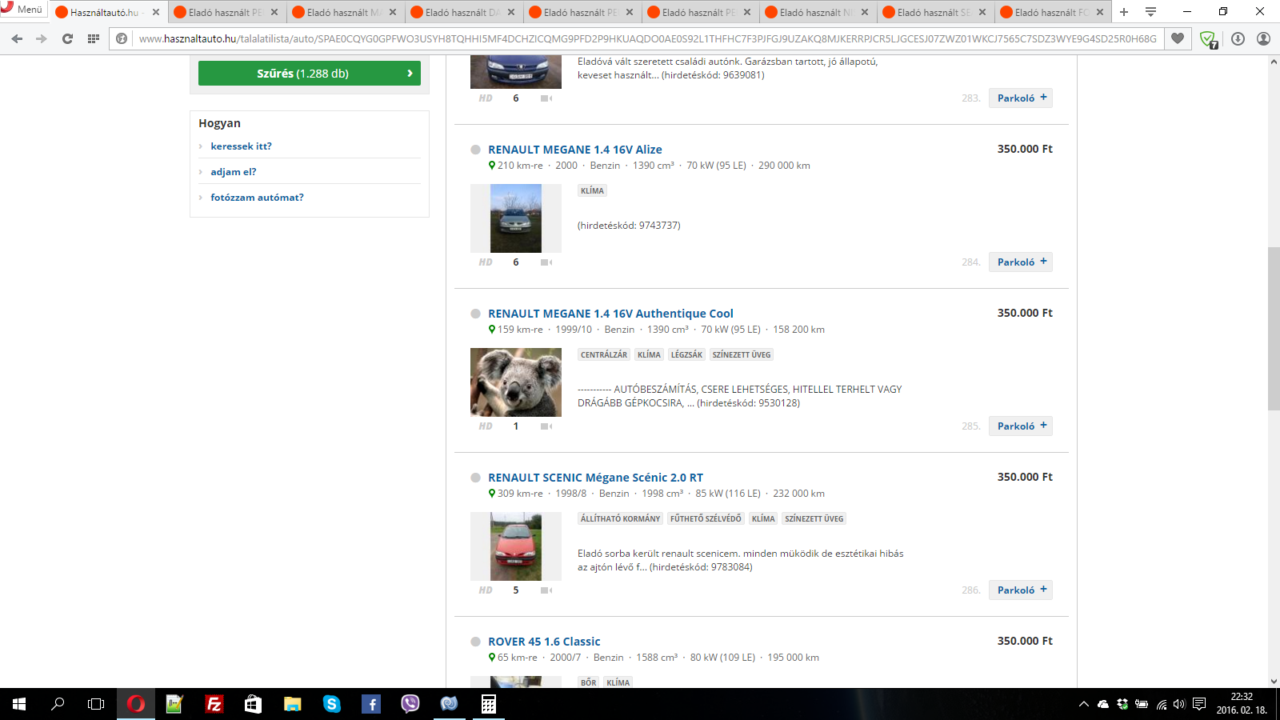This screenshot has width=1280, height=720.
Task: Switch to the Eladó használt SE tab
Action: click(934, 12)
